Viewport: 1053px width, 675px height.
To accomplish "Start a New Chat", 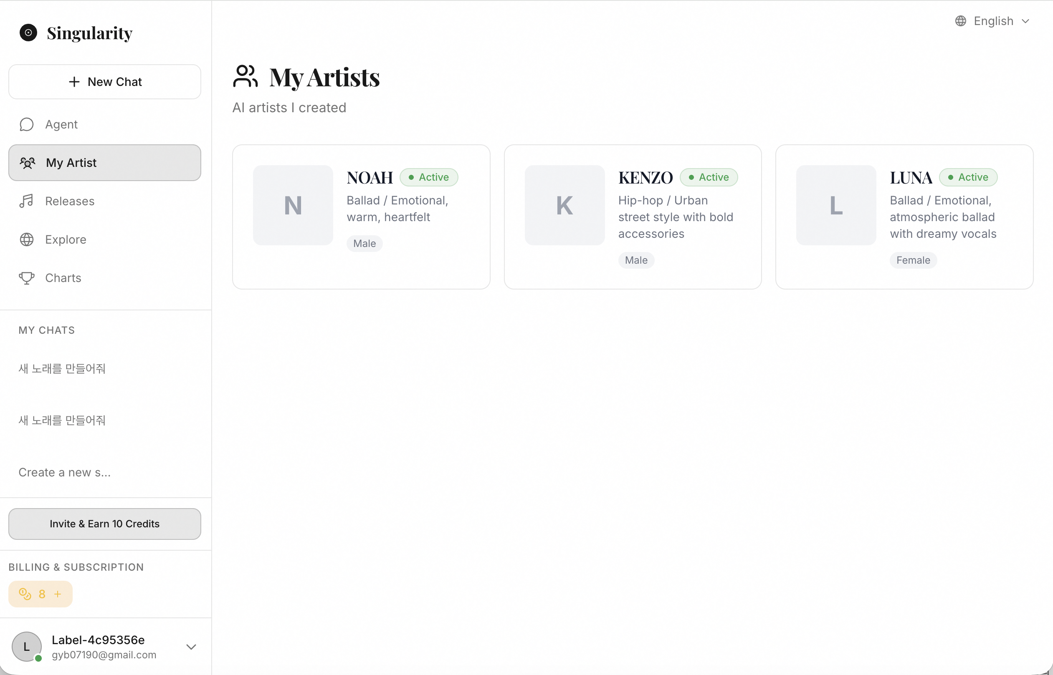I will pos(104,81).
